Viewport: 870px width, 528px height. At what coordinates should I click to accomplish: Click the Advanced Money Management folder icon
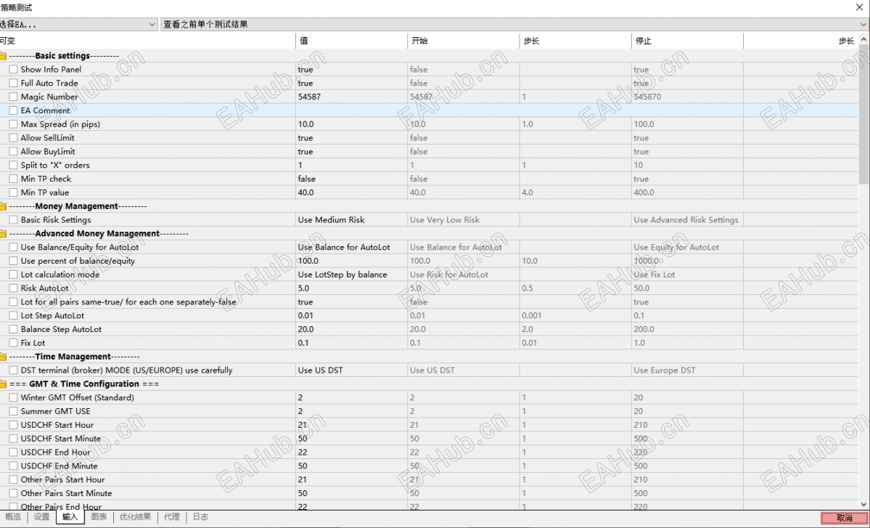coord(3,234)
